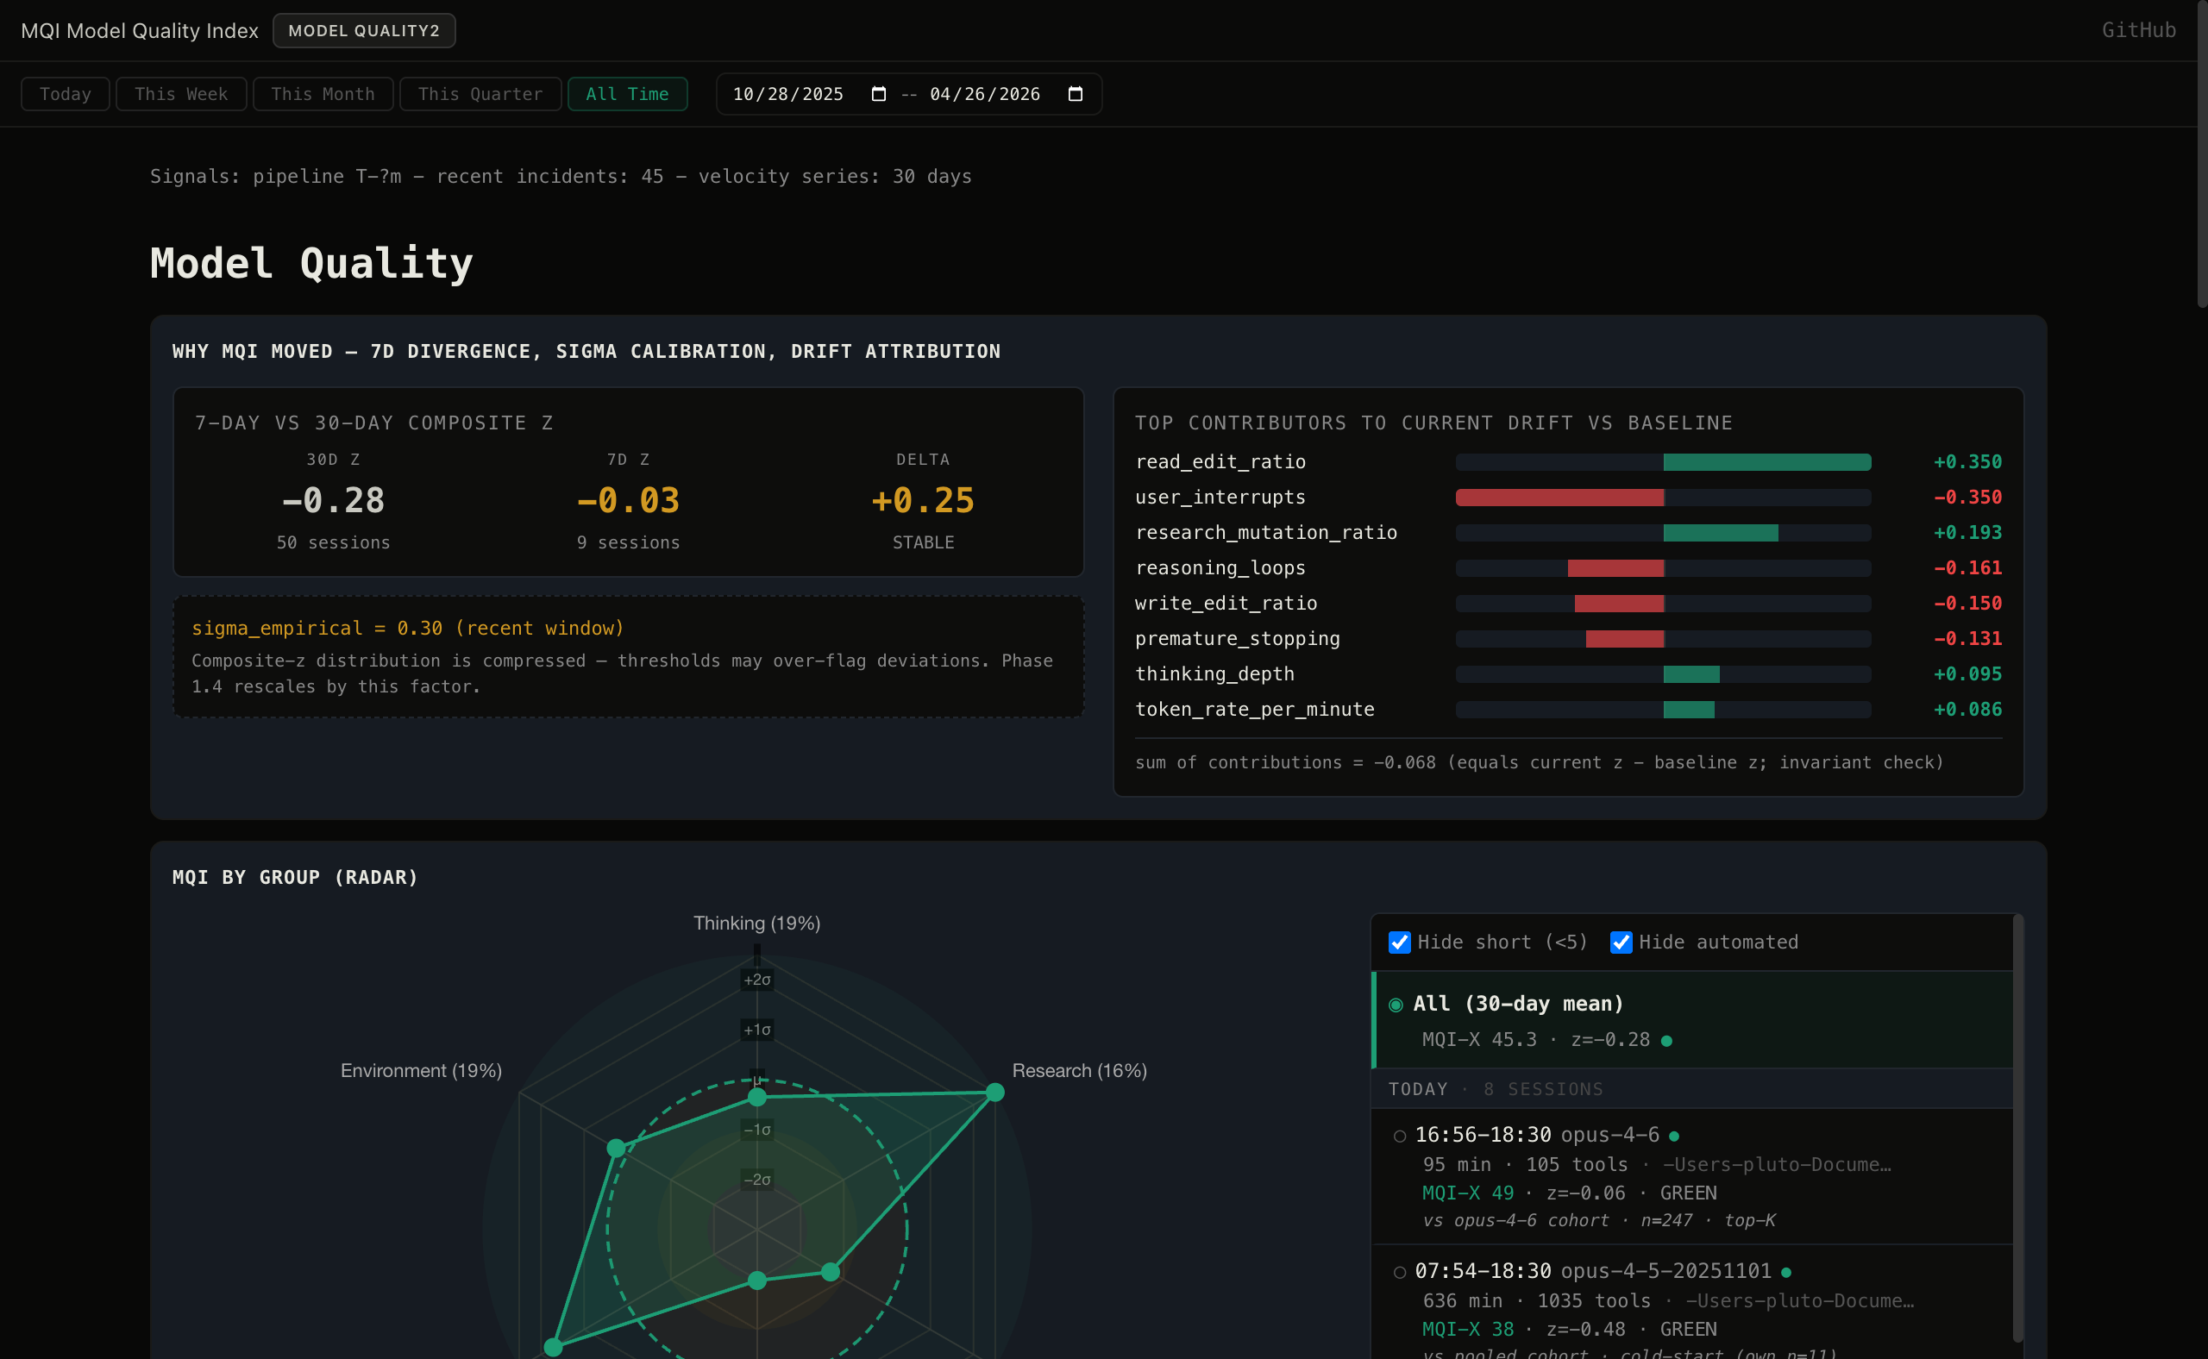Click the Research (16%) radar vertex point
Image resolution: width=2208 pixels, height=1359 pixels.
[995, 1092]
